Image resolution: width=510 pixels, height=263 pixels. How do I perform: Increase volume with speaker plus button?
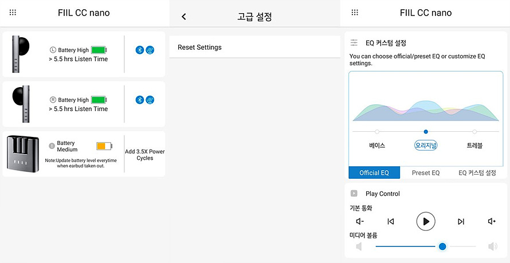[492, 221]
